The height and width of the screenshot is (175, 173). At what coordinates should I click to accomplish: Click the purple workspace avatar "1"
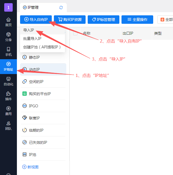(x=8, y=7)
